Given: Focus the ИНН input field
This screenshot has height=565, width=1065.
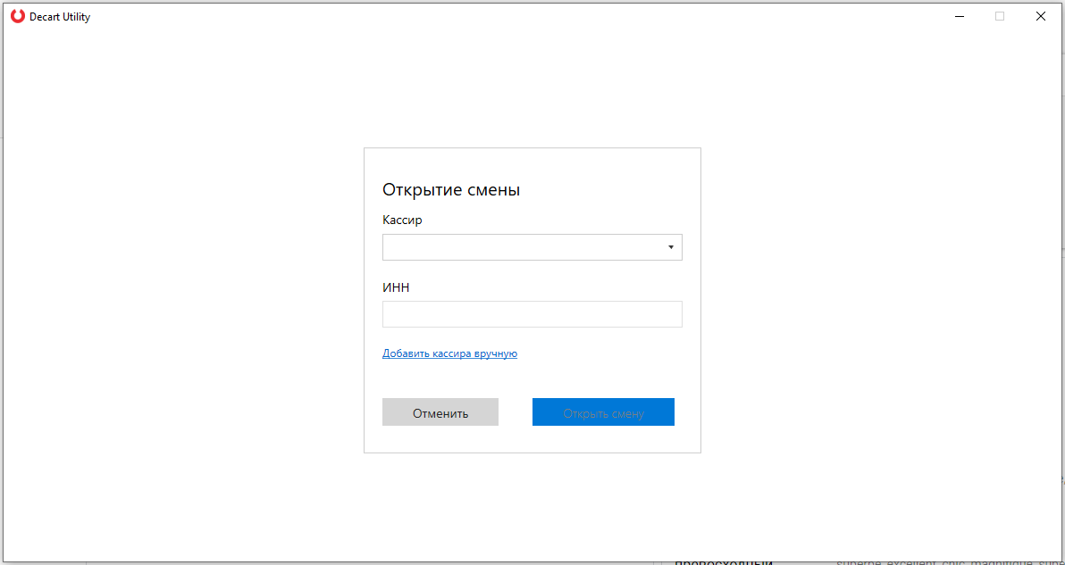Looking at the screenshot, I should pyautogui.click(x=532, y=314).
